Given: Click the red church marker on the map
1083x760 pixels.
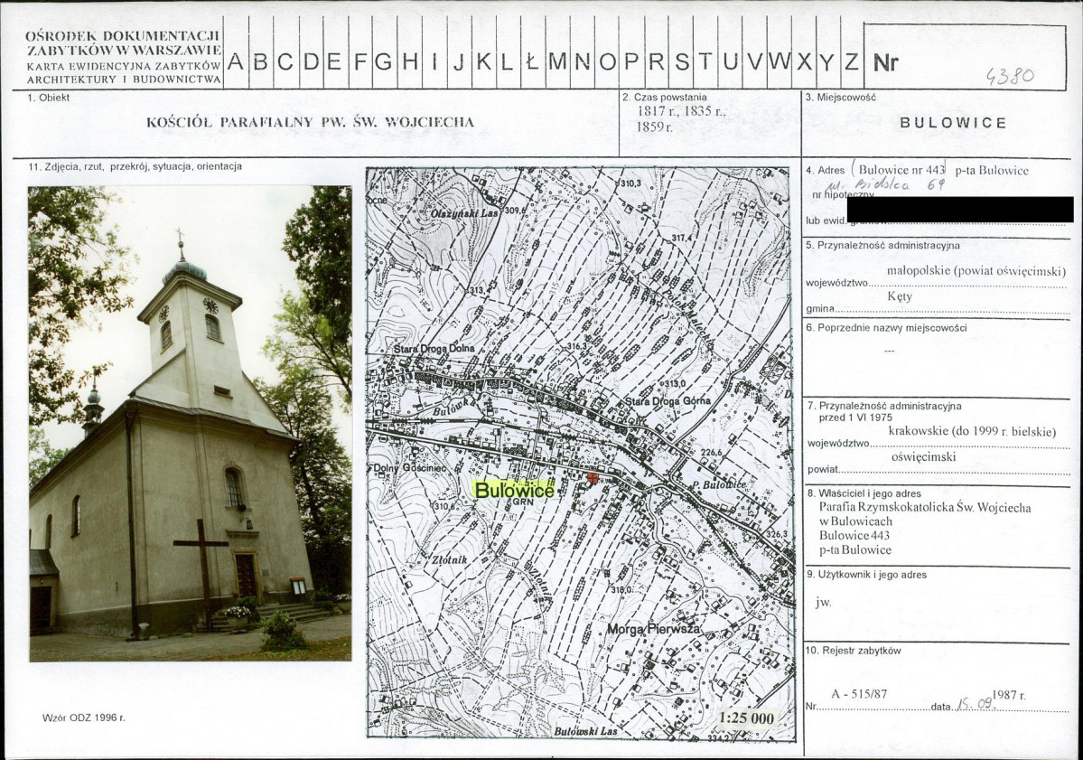Looking at the screenshot, I should pyautogui.click(x=593, y=478).
